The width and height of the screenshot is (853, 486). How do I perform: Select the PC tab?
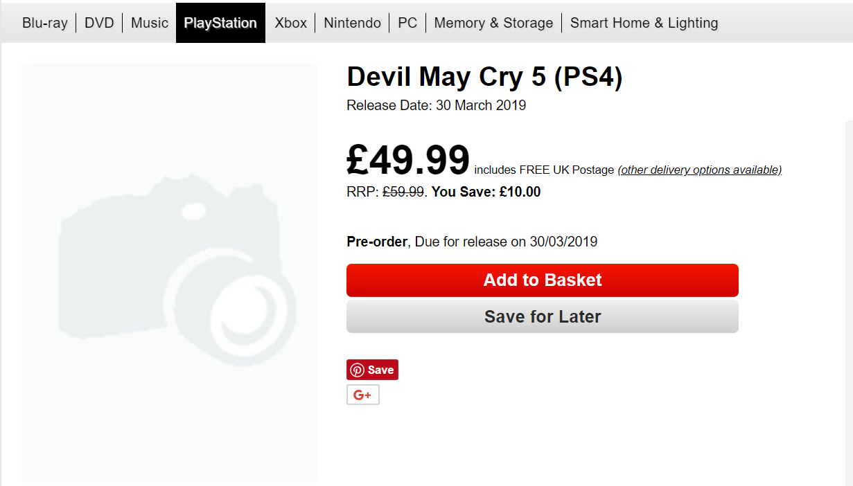click(407, 23)
